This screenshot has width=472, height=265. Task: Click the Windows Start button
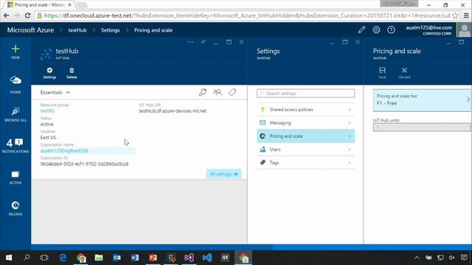pos(9,258)
